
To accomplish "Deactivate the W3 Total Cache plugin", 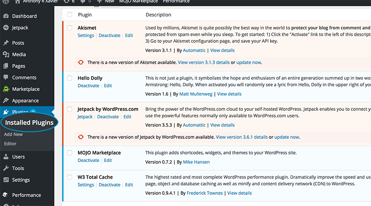I will 110,185.
